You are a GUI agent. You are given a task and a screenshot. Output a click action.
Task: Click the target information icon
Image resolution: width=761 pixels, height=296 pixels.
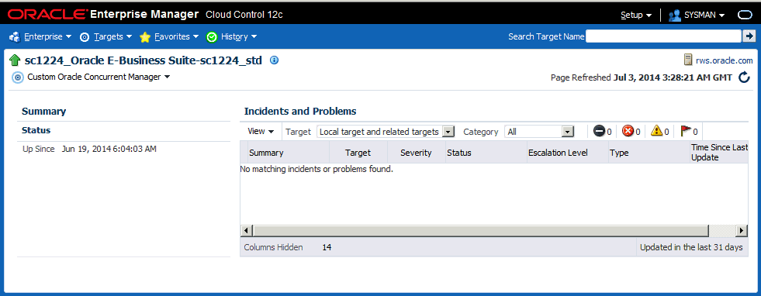pos(274,60)
